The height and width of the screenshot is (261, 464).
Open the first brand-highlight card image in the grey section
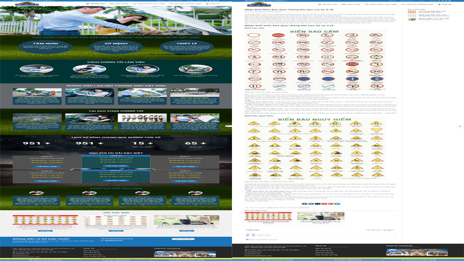(37, 92)
